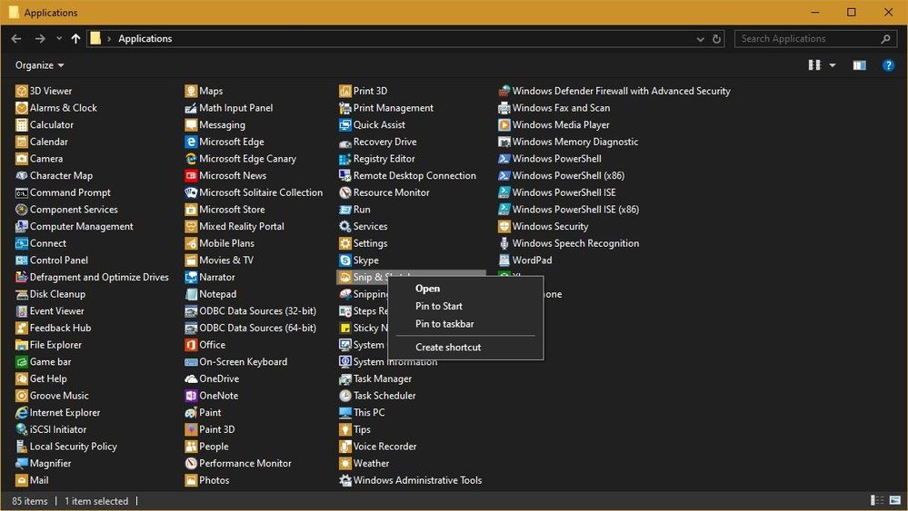Select the Voice Recorder entry
Viewport: 908px width, 511px height.
pos(378,447)
